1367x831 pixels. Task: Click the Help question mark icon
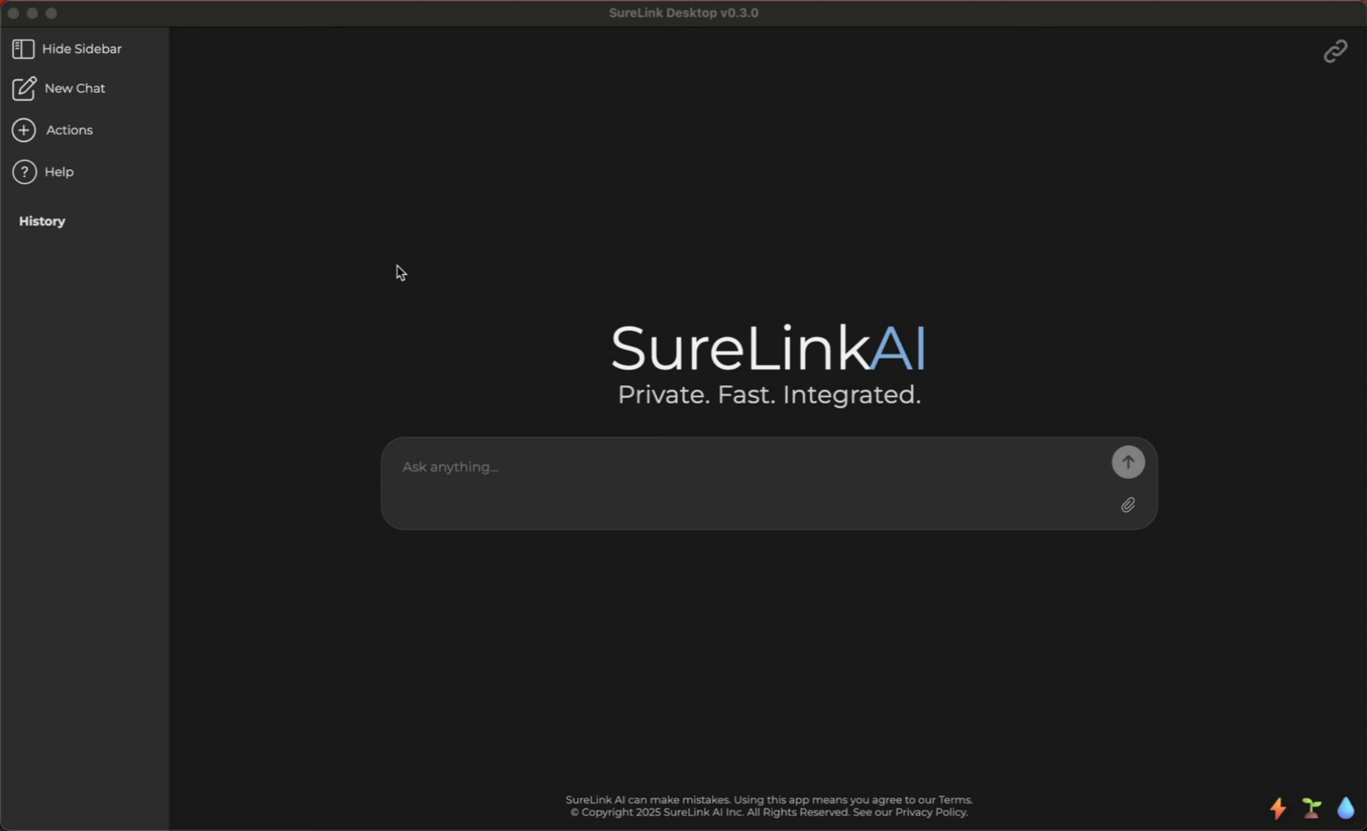pos(24,172)
